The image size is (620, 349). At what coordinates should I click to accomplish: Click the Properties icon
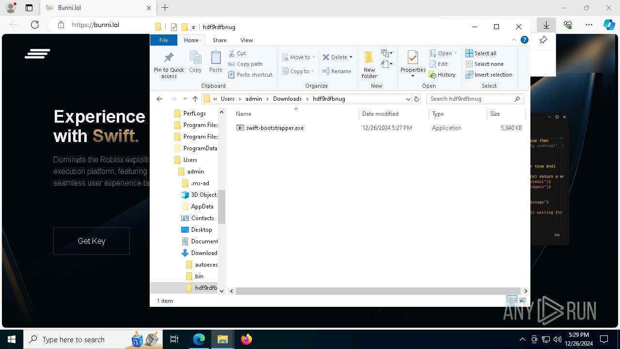[x=413, y=58]
